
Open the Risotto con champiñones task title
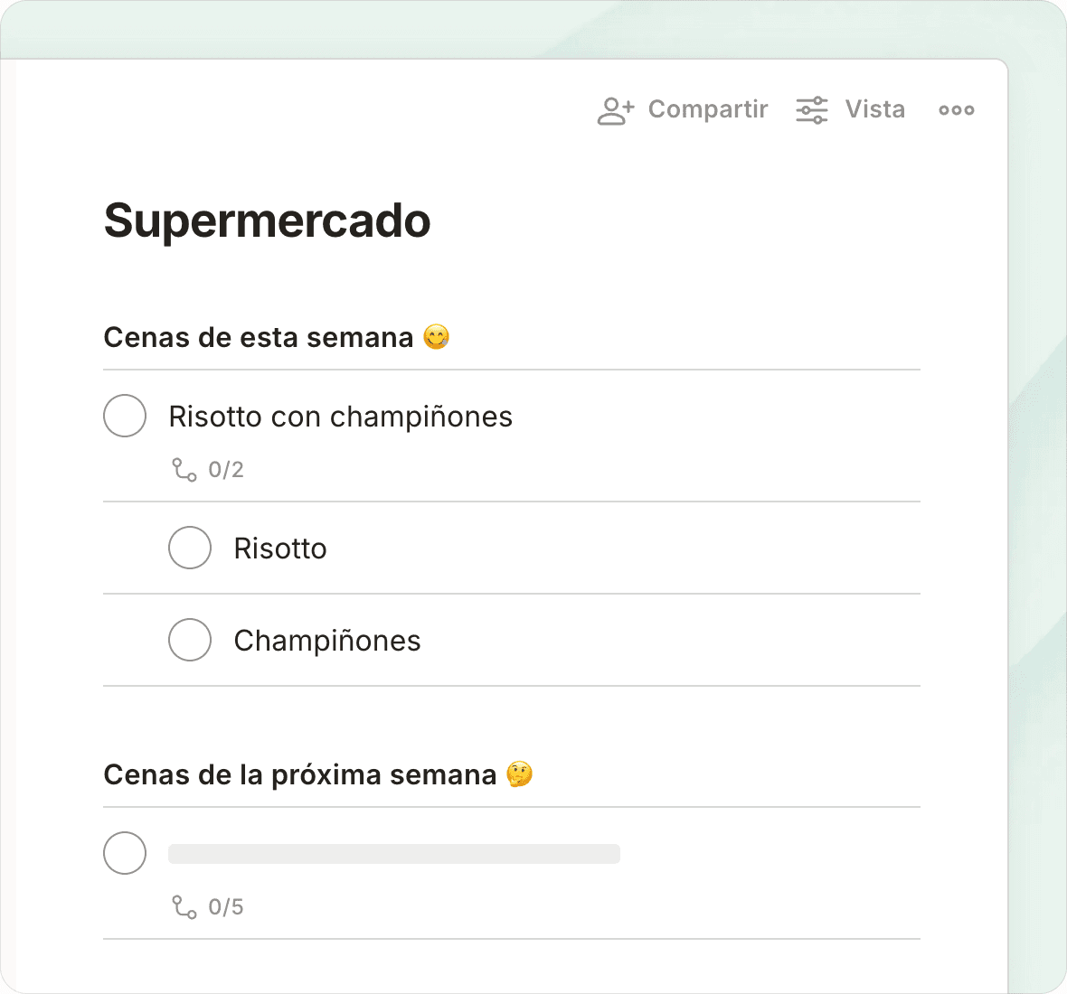coord(340,417)
